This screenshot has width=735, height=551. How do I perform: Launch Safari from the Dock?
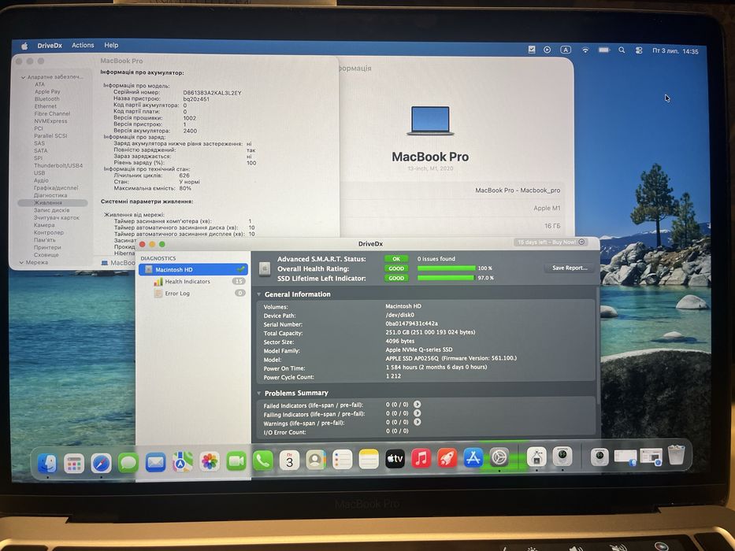tap(102, 464)
